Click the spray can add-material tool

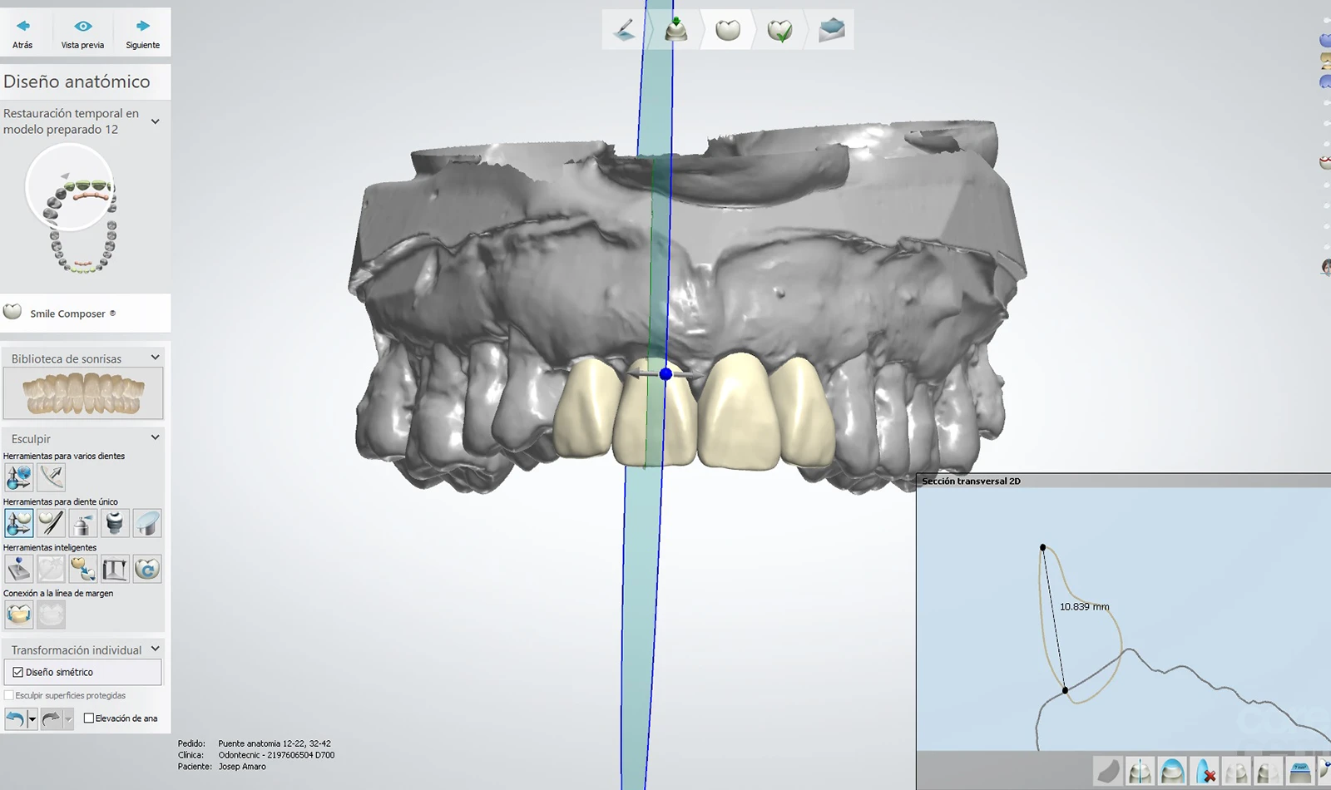(x=82, y=523)
